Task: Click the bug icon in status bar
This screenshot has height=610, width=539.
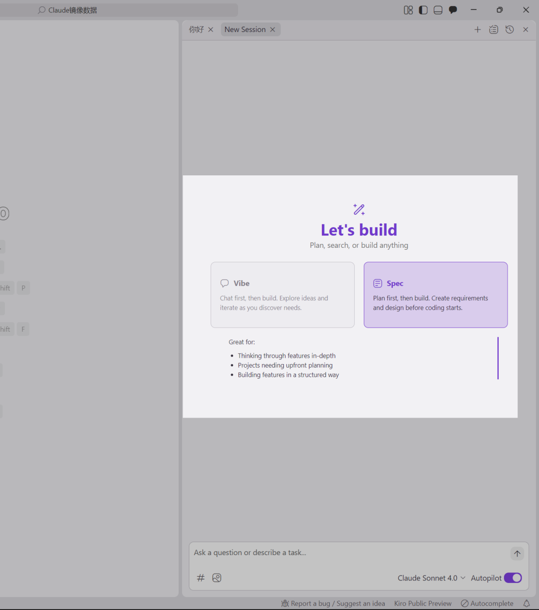Action: coord(285,604)
